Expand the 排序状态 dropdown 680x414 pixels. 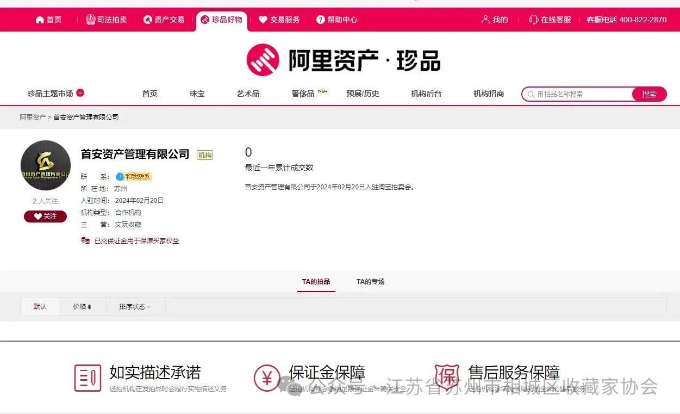135,307
